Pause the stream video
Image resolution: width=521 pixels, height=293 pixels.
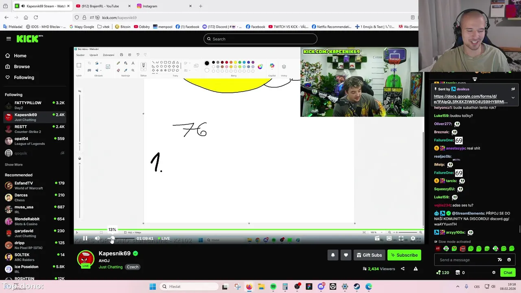85,238
